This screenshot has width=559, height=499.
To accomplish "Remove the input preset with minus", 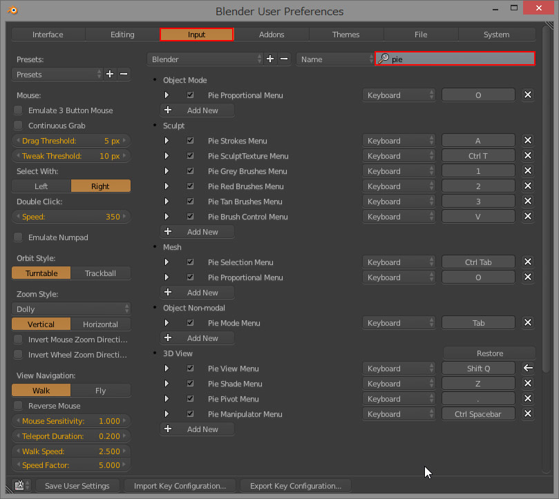I will point(124,74).
